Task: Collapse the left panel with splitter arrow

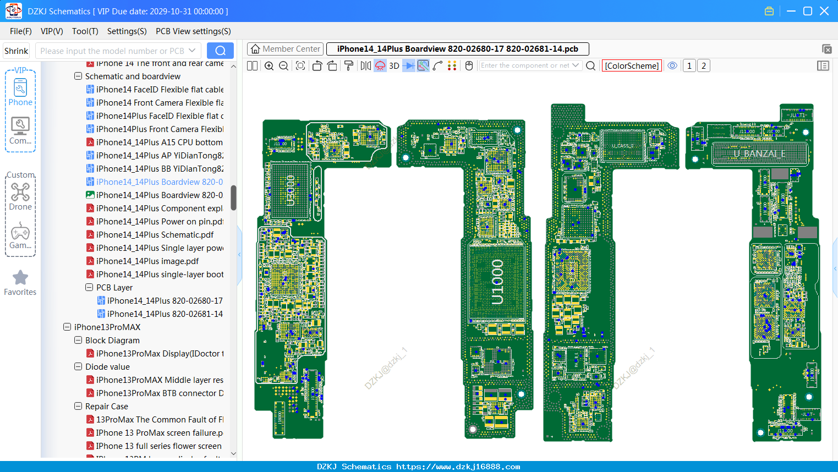Action: click(239, 254)
